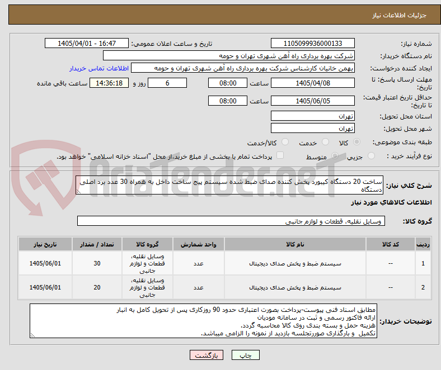Click the response deadline date 1405/04/08

pos(313,83)
